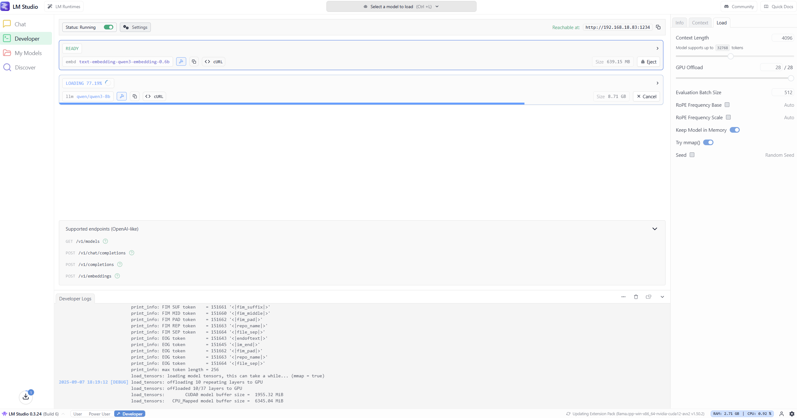Viewport: 797px width, 418px height.
Task: Open help for the /v1/chat/completions endpoint
Action: [132, 253]
